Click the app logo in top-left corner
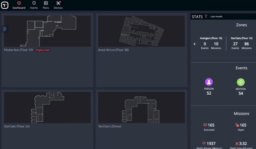Image resolution: width=256 pixels, height=149 pixels. pos(5,5)
